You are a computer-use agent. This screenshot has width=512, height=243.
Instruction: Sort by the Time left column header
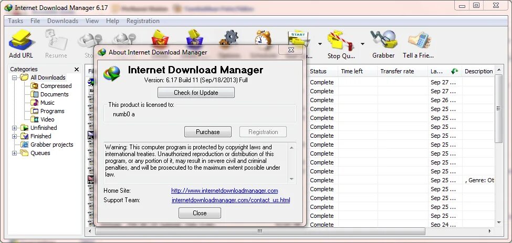click(x=358, y=71)
